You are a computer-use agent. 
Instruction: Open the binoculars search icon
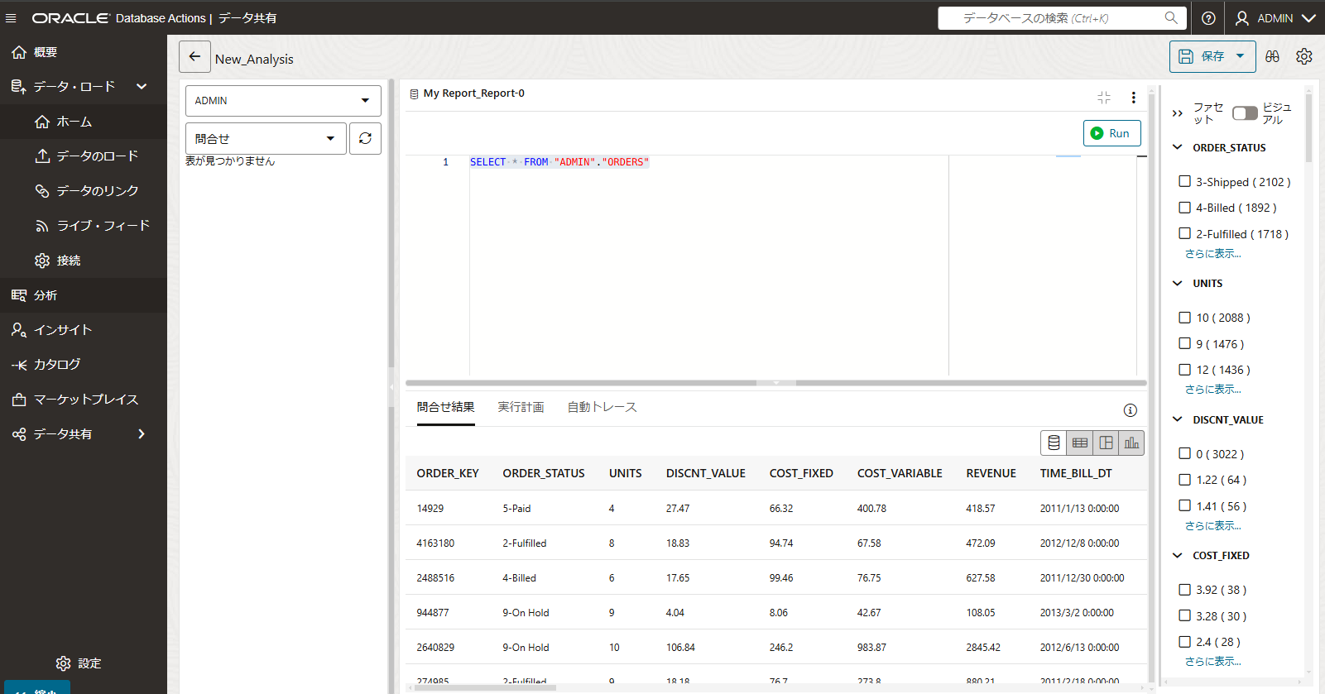click(1272, 56)
